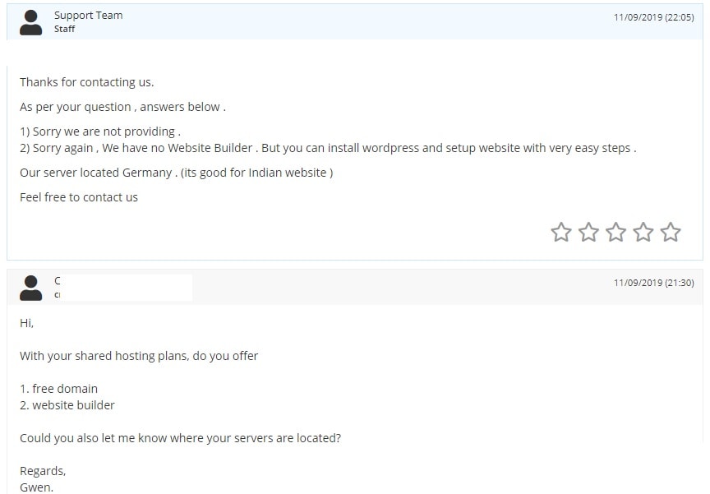Click the '1. free domain' list item

59,389
